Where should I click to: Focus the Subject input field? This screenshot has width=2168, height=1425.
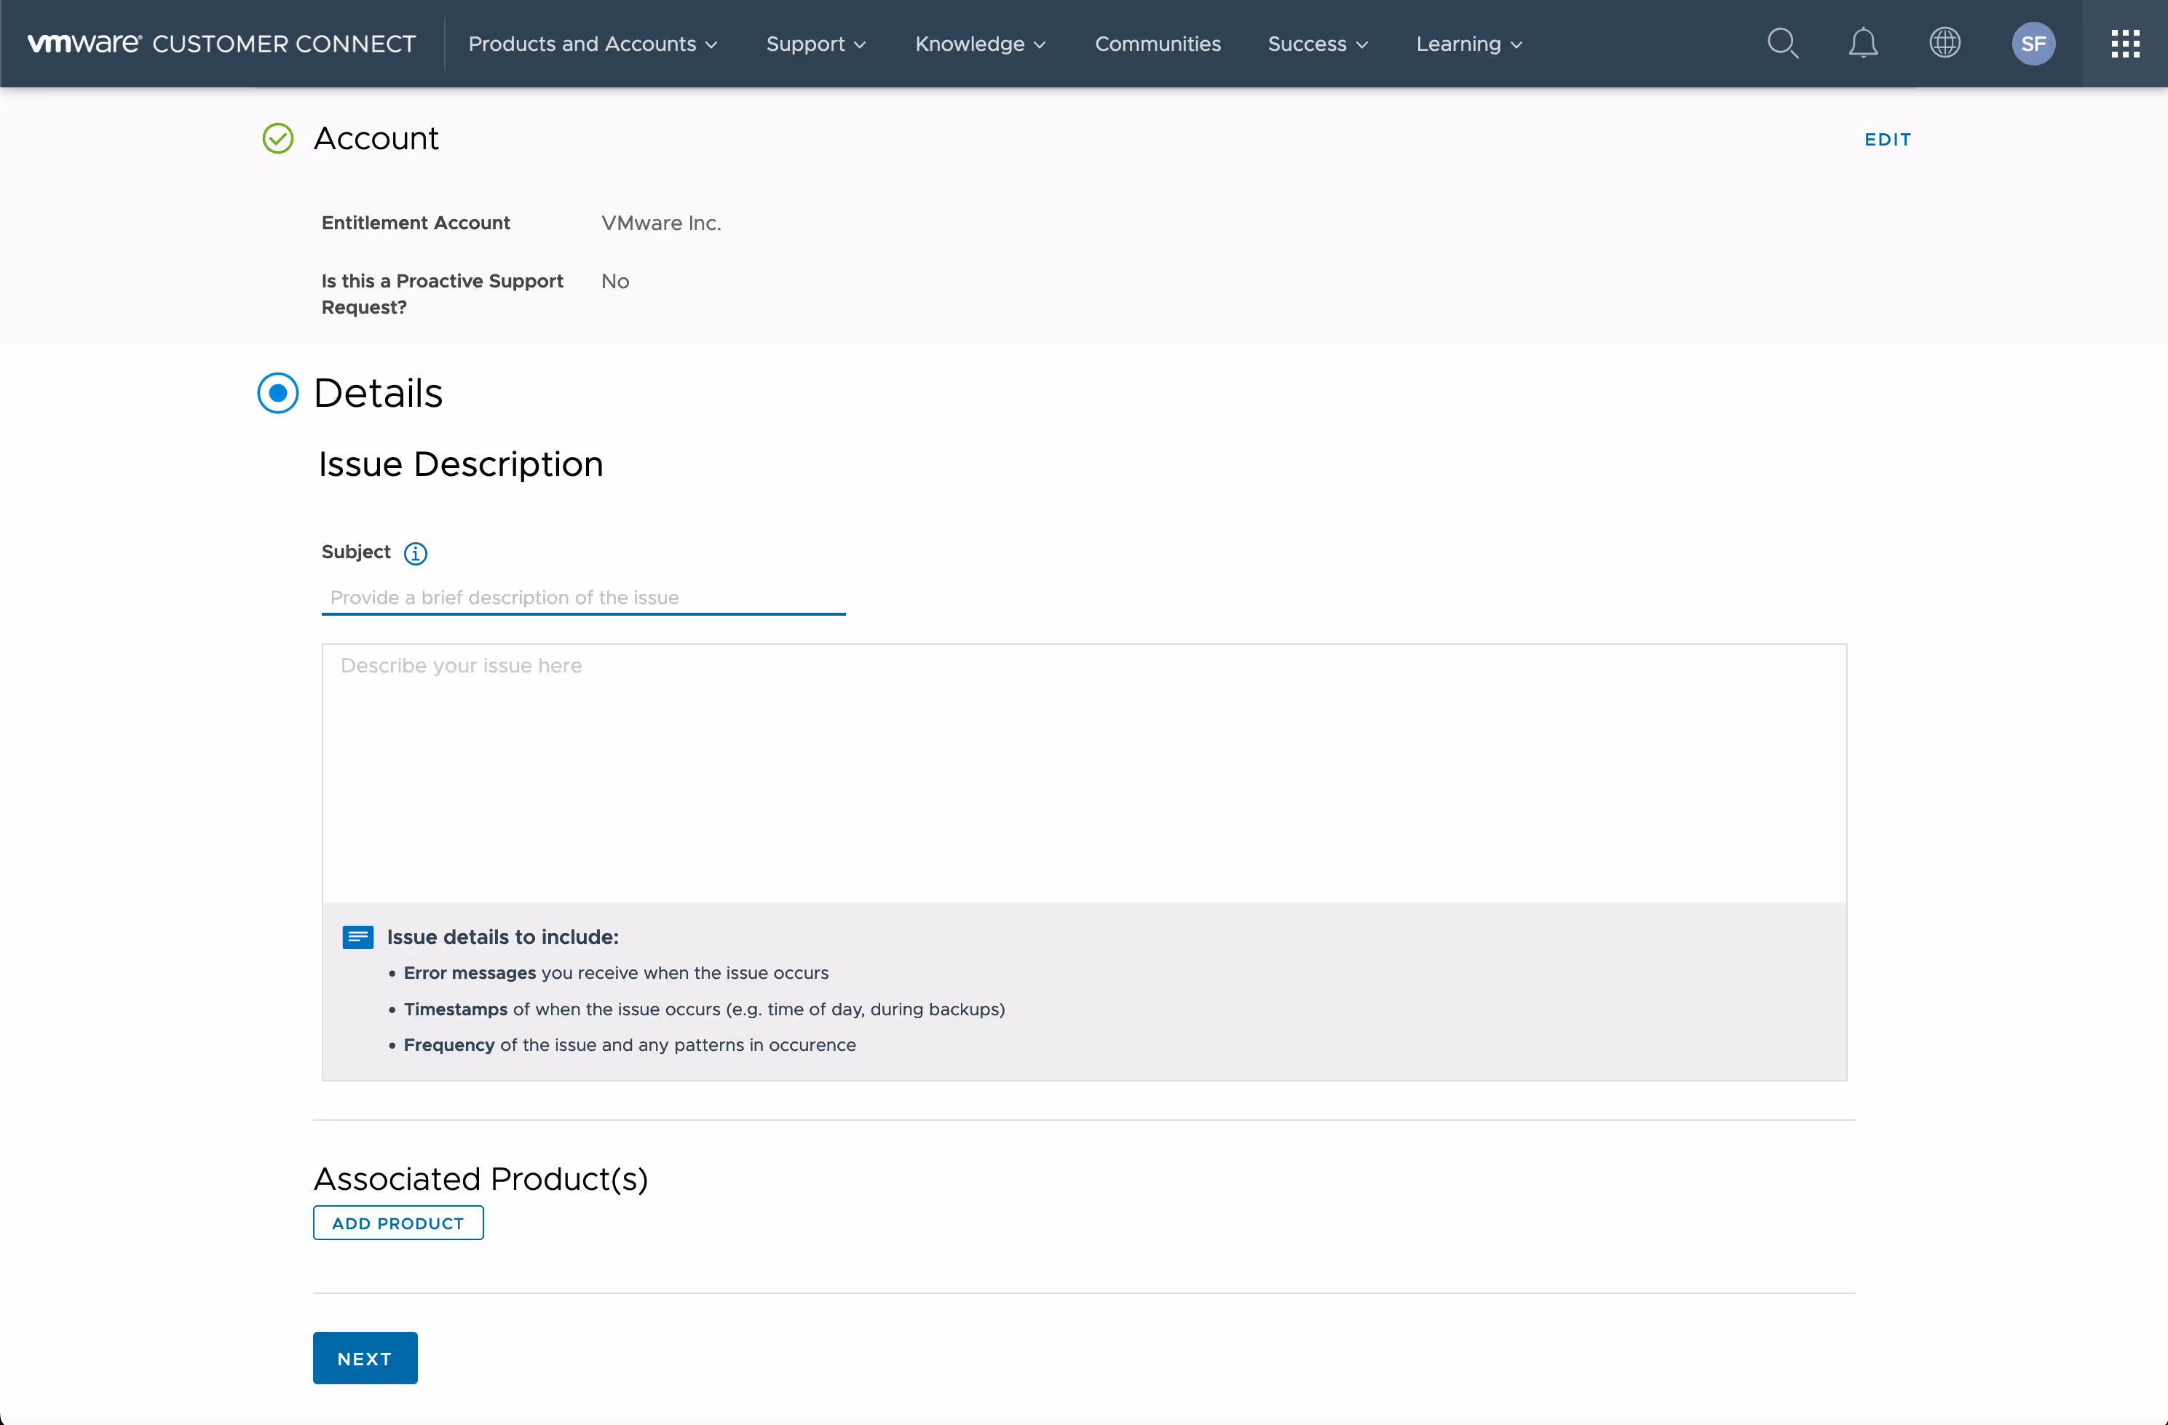pos(583,598)
